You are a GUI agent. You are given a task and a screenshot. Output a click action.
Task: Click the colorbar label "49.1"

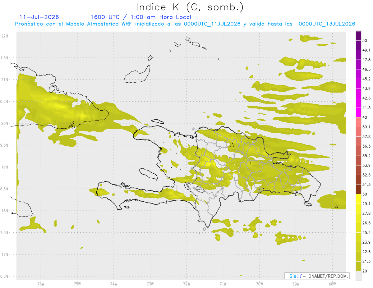366,50
